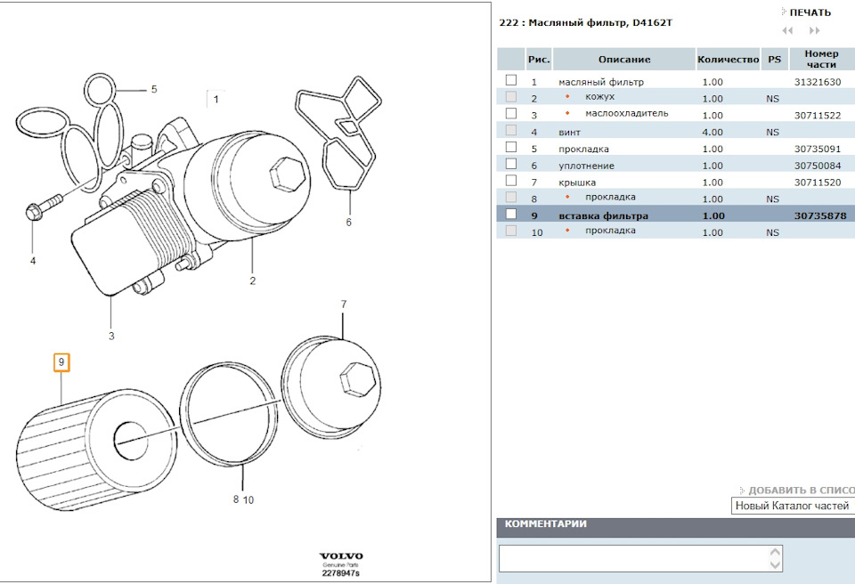This screenshot has width=855, height=584.
Task: Click the Номер части column header
Action: [822, 59]
